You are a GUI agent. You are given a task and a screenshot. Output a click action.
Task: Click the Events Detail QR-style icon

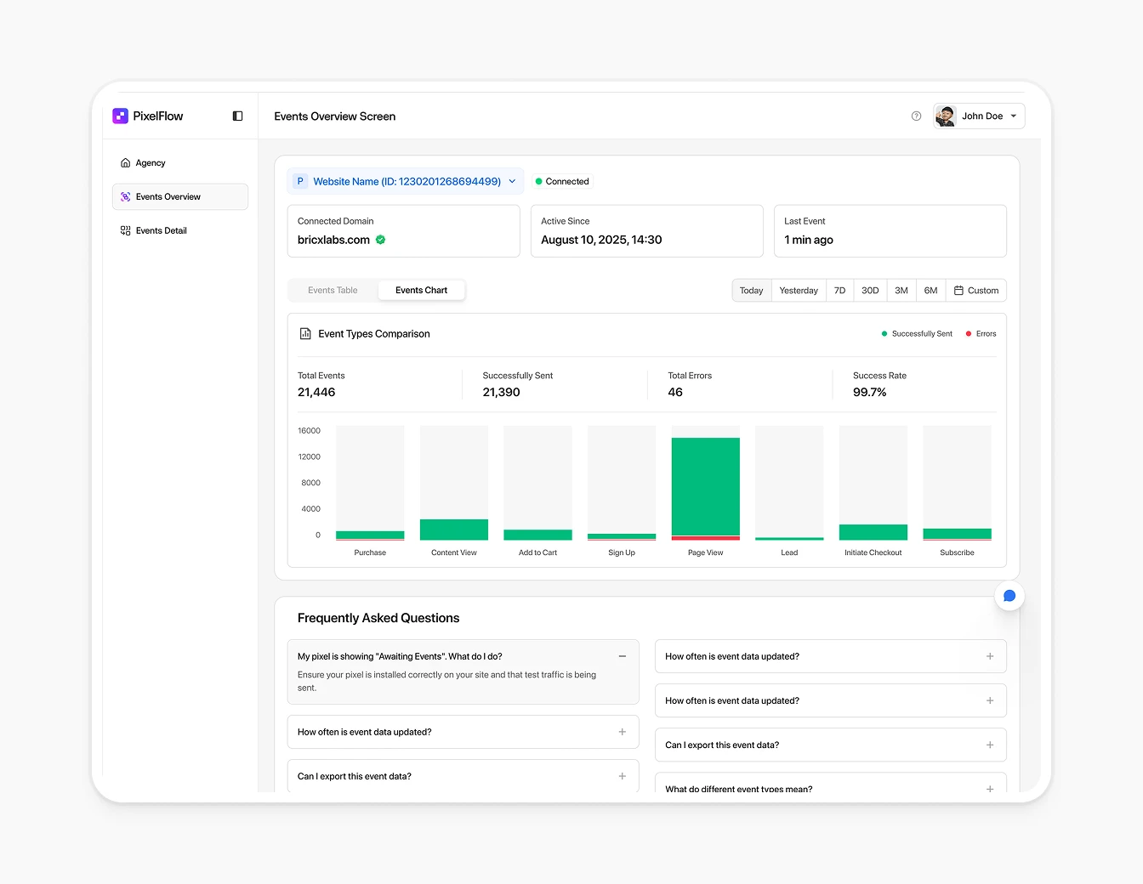pyautogui.click(x=125, y=229)
